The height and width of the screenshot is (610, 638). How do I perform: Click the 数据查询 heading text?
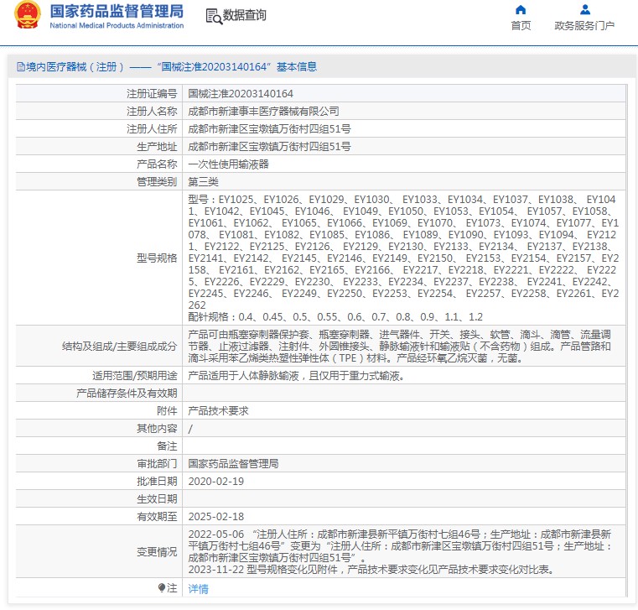click(245, 15)
